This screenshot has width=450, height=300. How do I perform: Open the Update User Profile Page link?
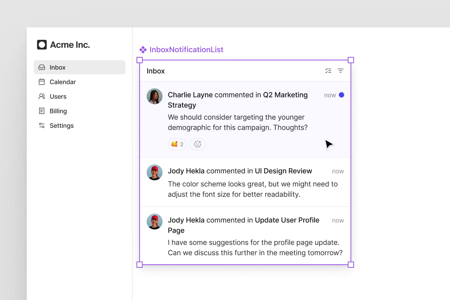(x=287, y=220)
